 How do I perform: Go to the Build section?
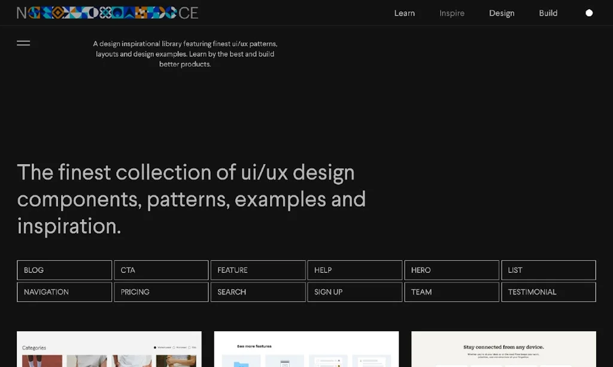tap(548, 13)
